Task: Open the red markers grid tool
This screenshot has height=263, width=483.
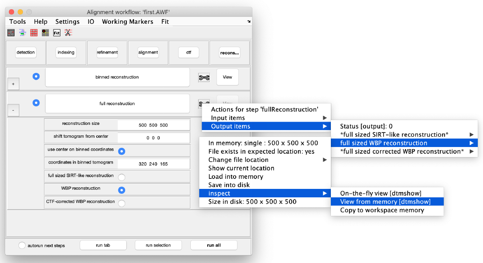Action: click(34, 32)
